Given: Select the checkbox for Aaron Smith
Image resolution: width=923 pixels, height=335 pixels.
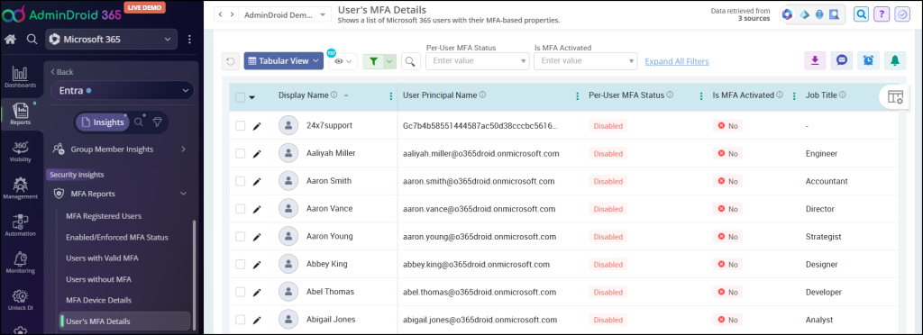Looking at the screenshot, I should pyautogui.click(x=240, y=181).
